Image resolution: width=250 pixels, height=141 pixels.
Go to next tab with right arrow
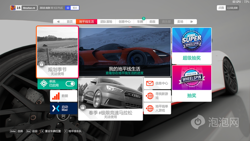(191, 22)
